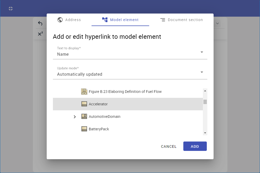Click the exit fullscreen icon in the blue bar
Image resolution: width=260 pixels, height=173 pixels.
coord(10,8)
